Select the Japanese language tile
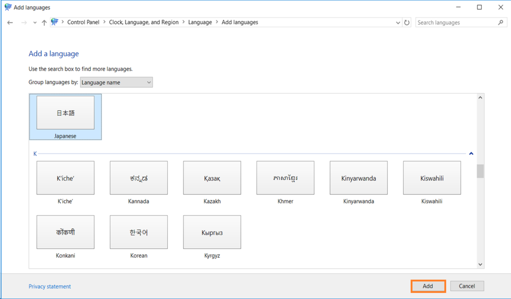 65,117
